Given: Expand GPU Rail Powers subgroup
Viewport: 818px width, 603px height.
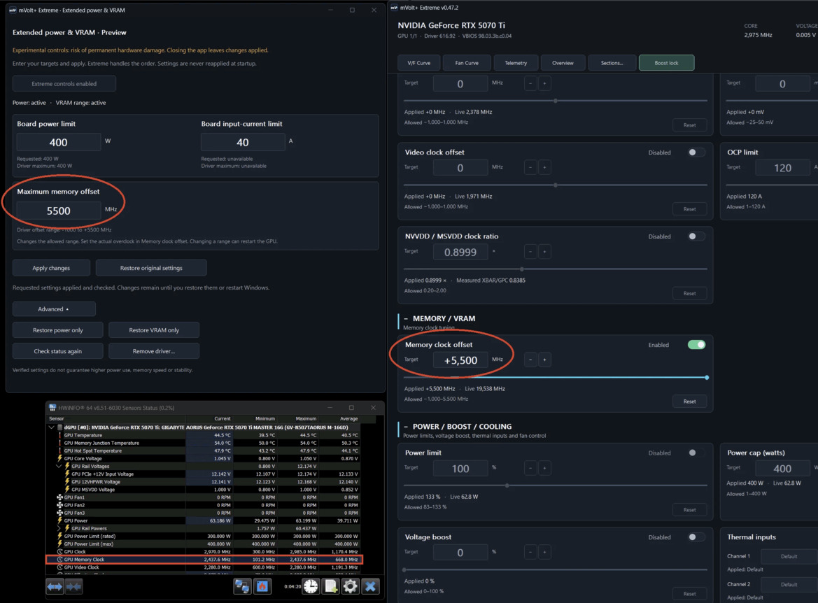Looking at the screenshot, I should coord(59,528).
